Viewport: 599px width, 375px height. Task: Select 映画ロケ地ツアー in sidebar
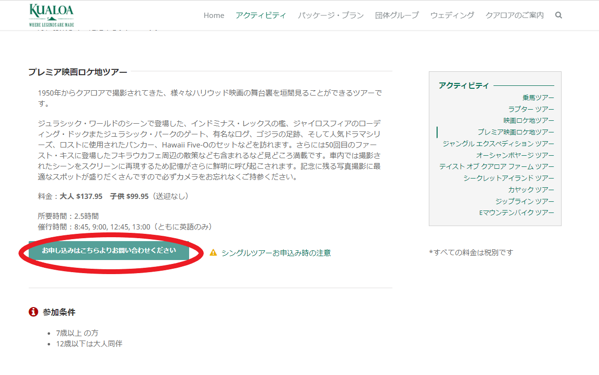(x=529, y=120)
